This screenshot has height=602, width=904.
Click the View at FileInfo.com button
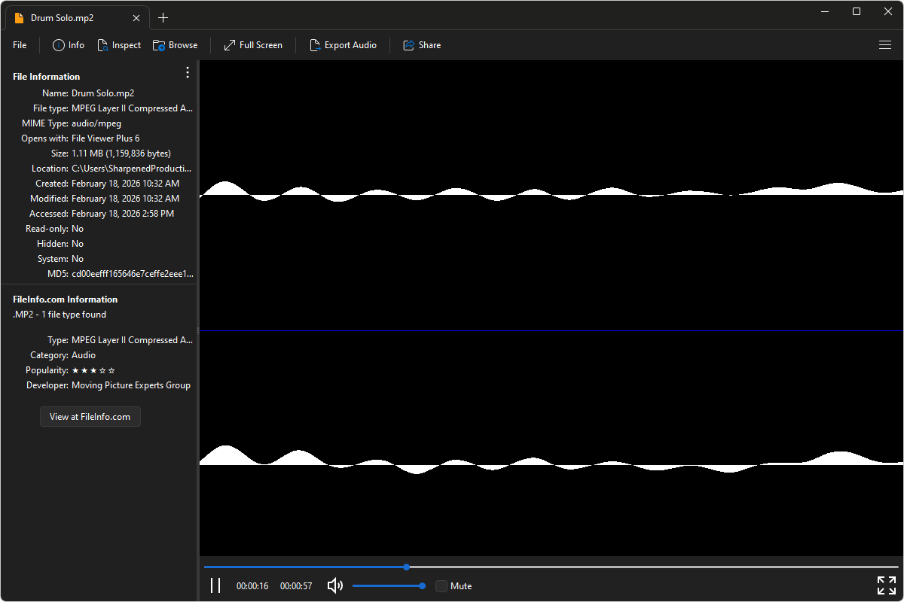[90, 417]
